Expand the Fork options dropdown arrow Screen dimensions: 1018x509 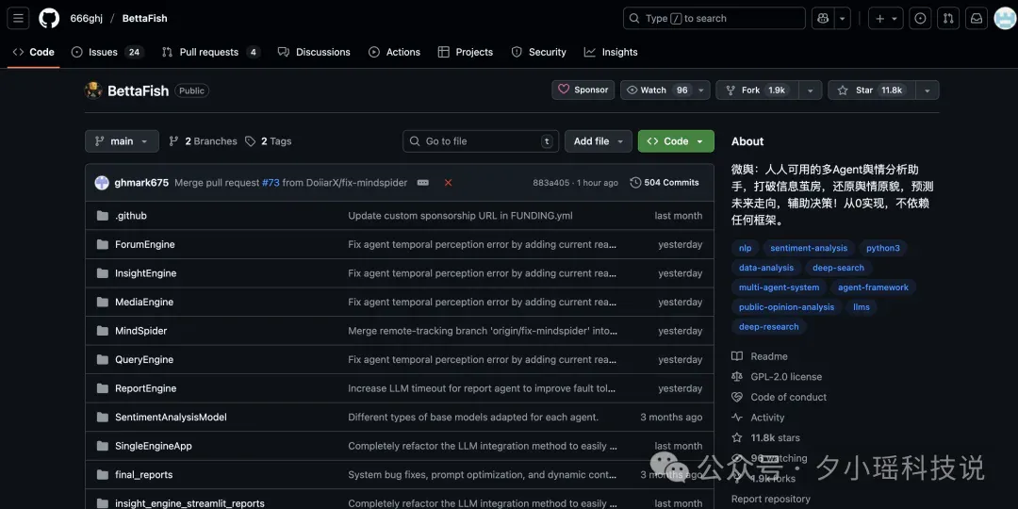coord(811,90)
